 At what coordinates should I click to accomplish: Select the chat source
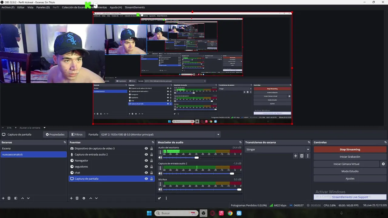click(x=77, y=173)
